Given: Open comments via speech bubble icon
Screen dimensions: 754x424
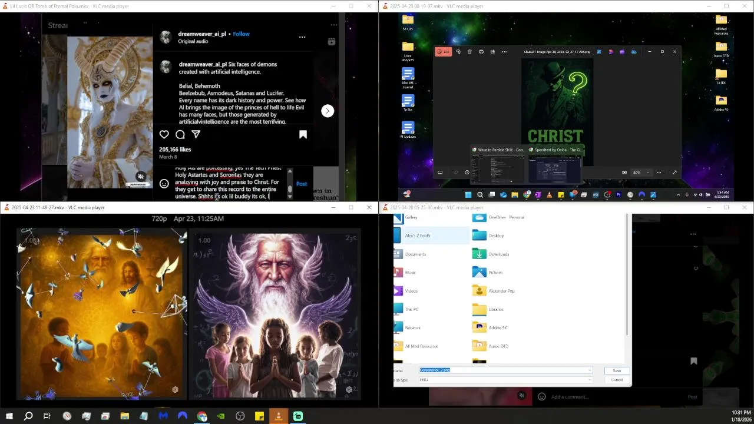Looking at the screenshot, I should tap(180, 134).
